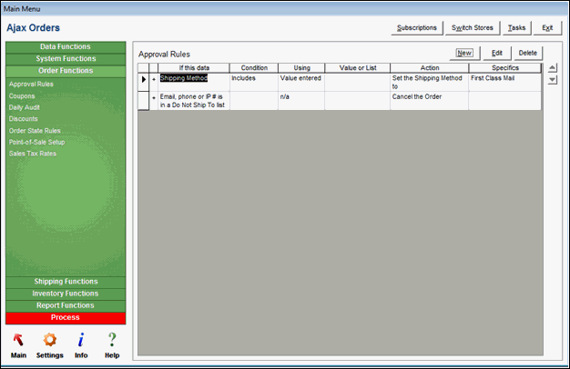Image resolution: width=570 pixels, height=369 pixels.
Task: Click the Main arrow icon
Action: [18, 340]
